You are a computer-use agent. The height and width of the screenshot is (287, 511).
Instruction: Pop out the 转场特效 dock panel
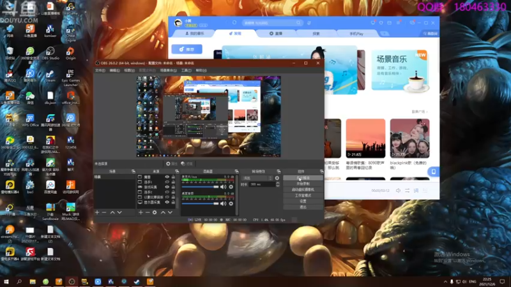tap(278, 171)
